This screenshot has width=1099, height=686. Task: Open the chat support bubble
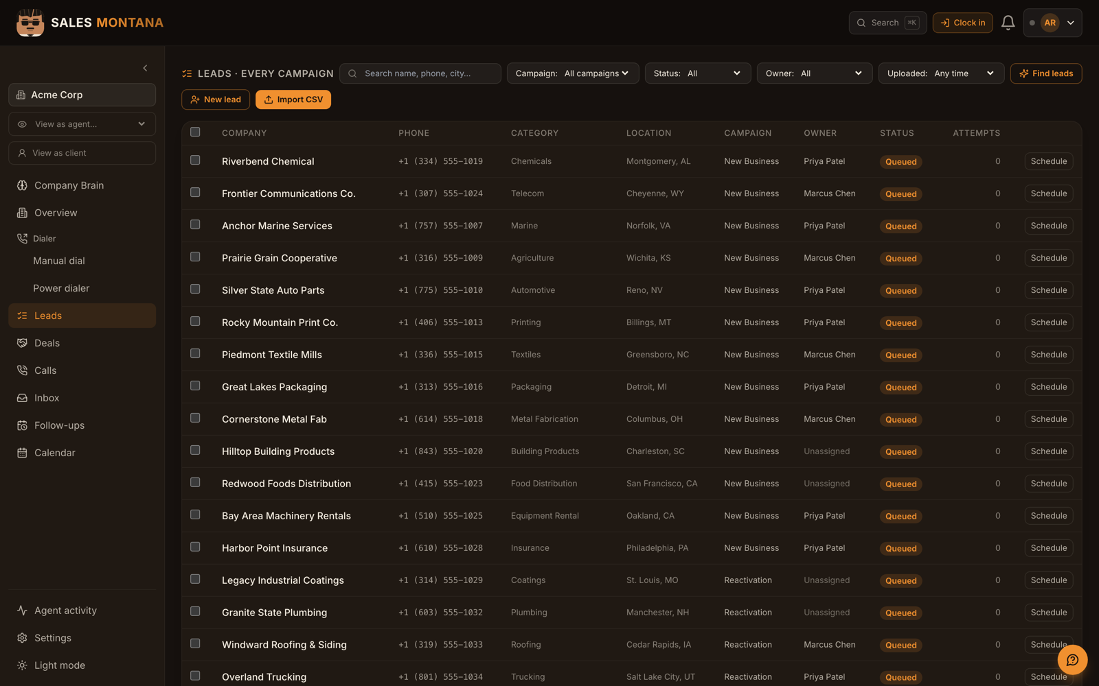tap(1072, 660)
